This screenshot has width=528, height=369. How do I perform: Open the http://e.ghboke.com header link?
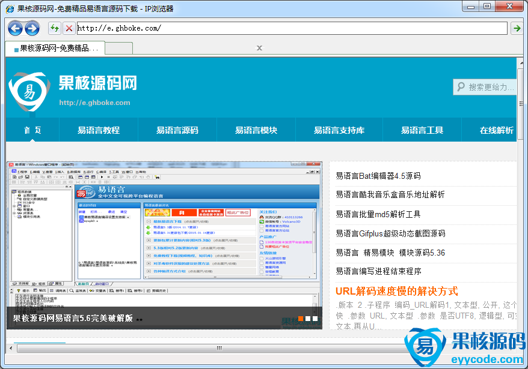click(94, 103)
